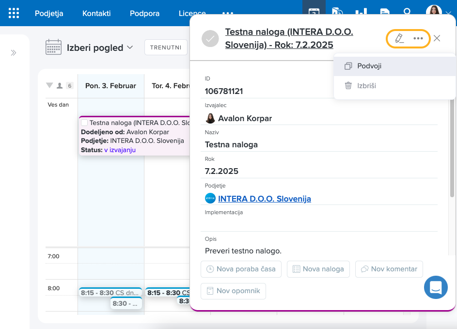Open the apps grid launcher
Screen dimensions: 457x329
14,13
